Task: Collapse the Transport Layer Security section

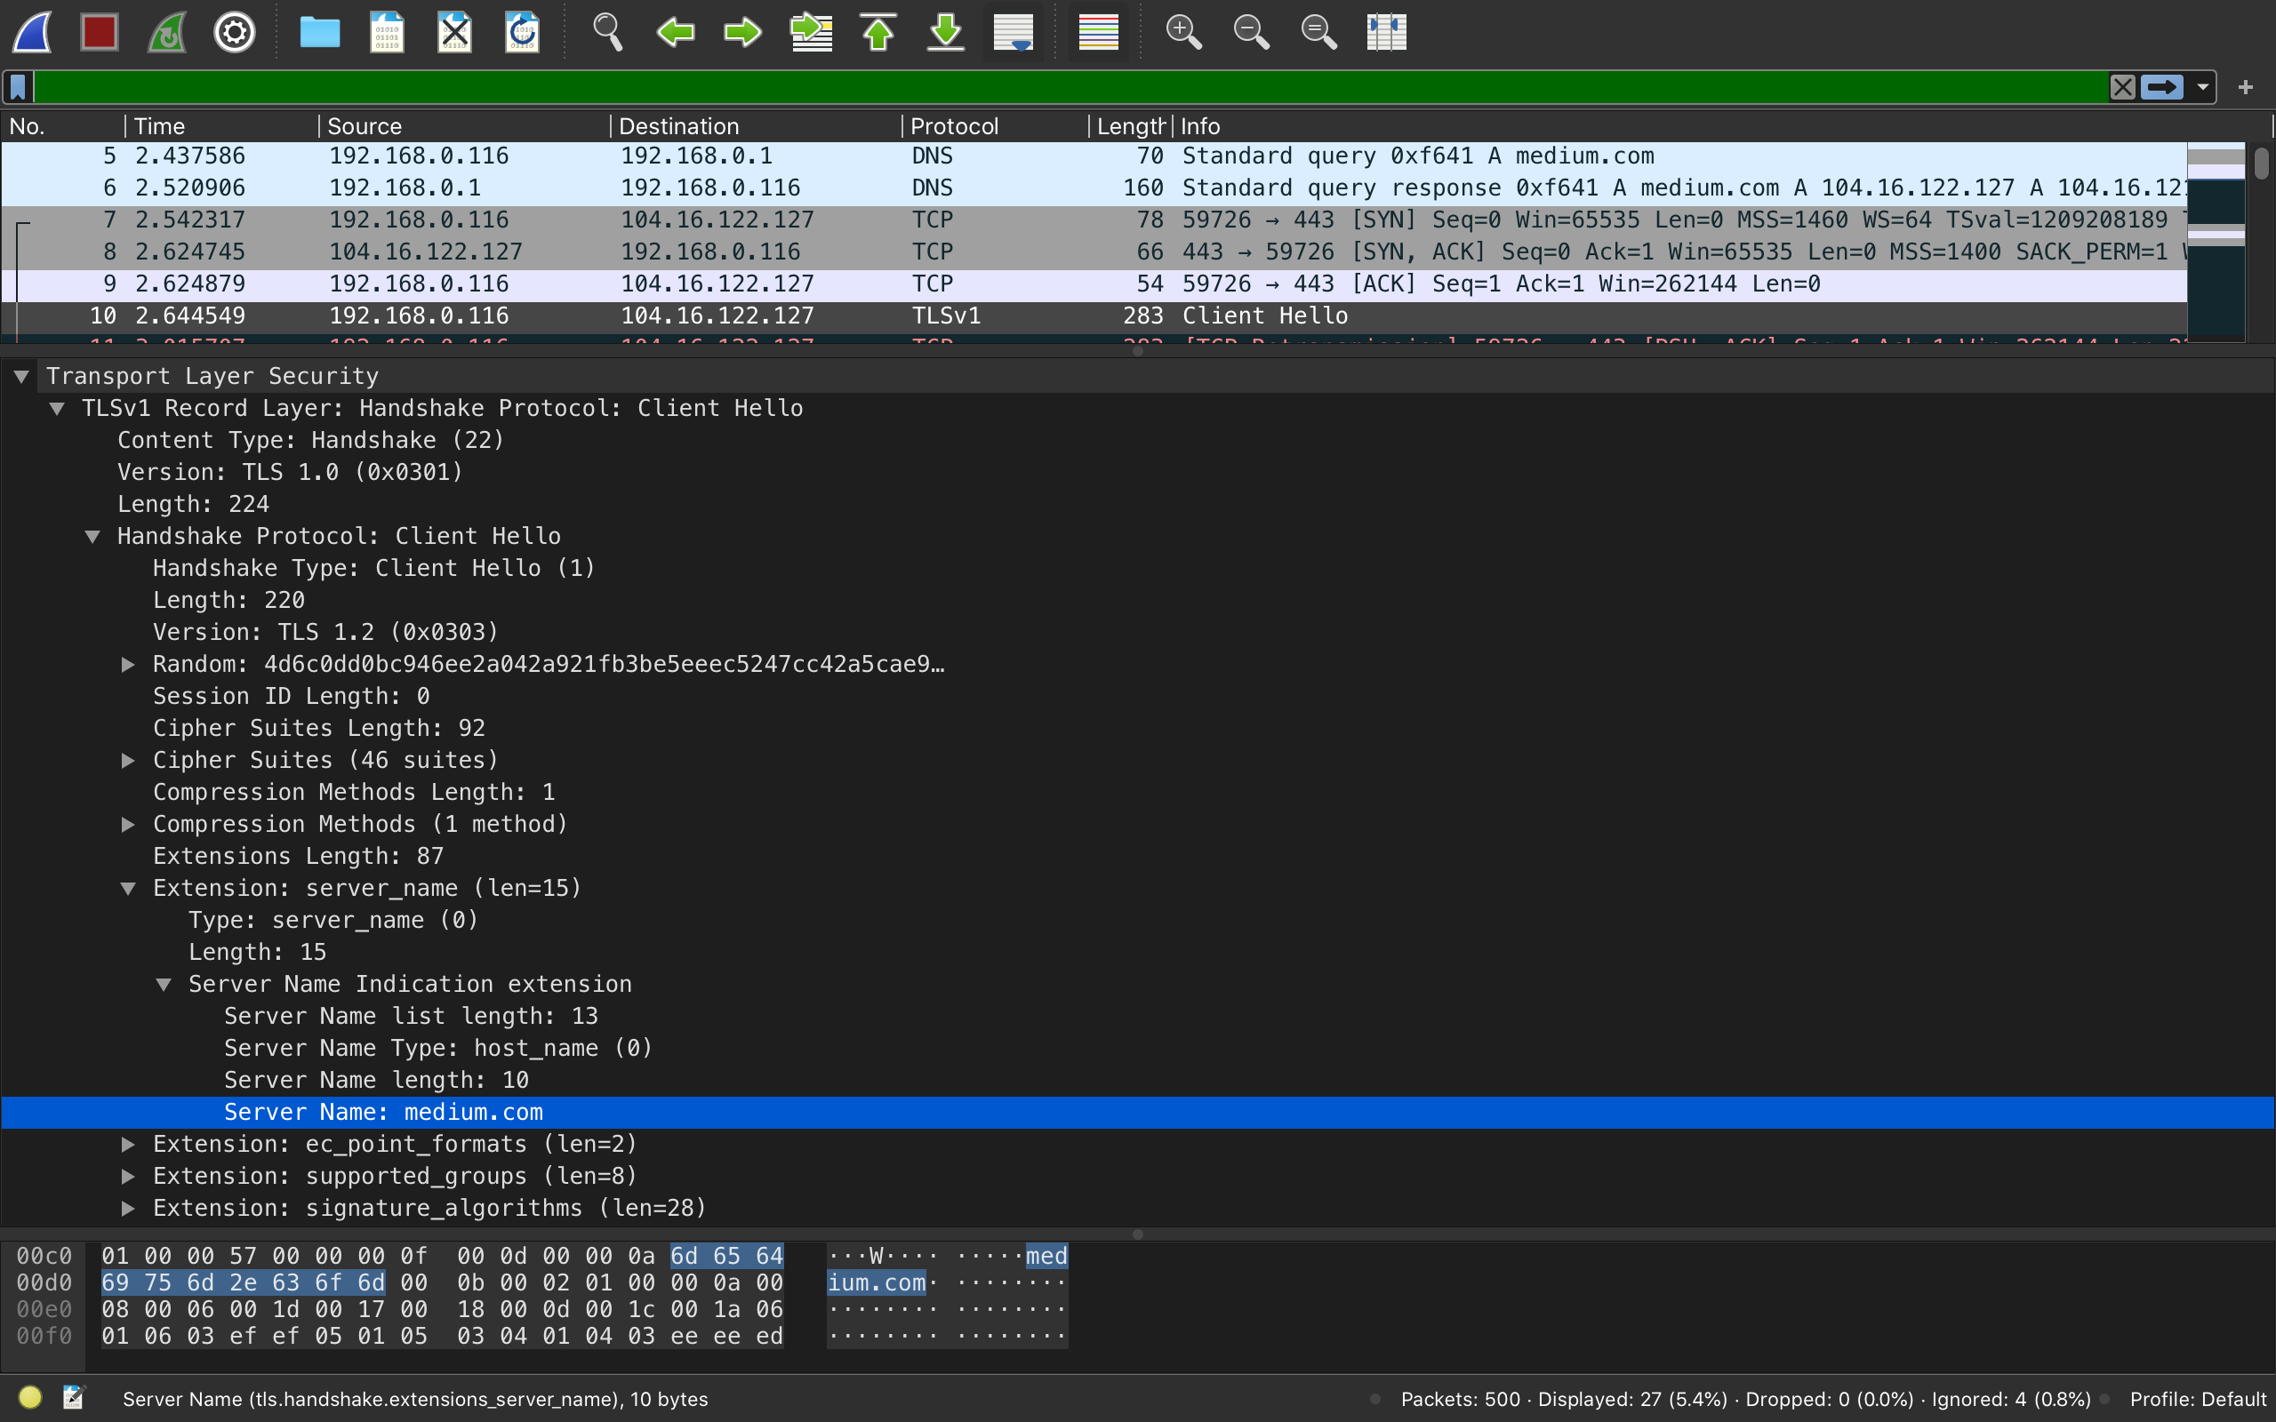Action: [x=21, y=376]
